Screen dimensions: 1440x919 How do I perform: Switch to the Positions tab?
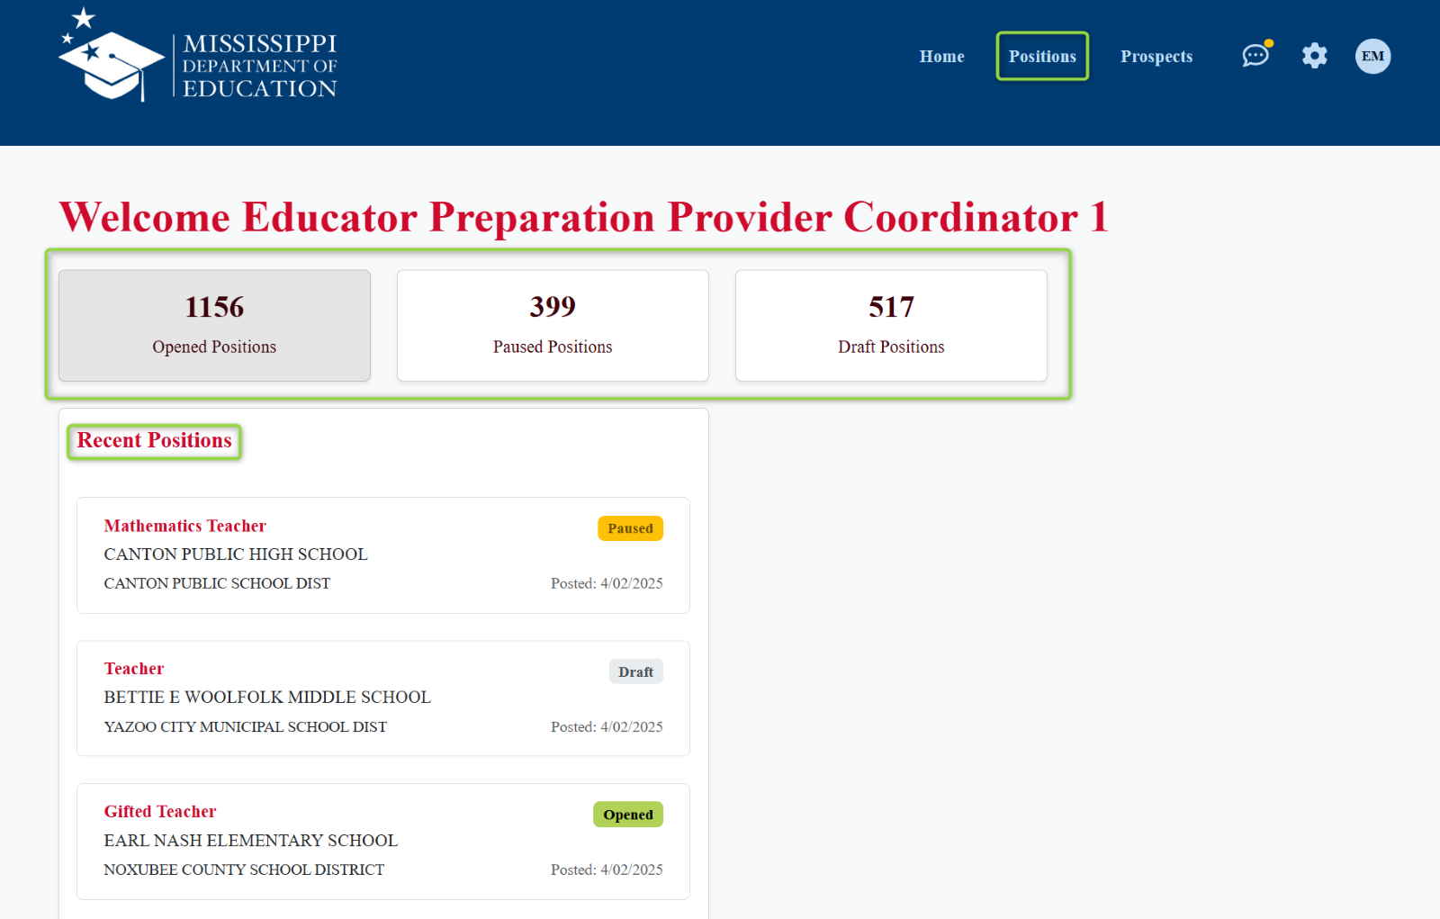coord(1041,56)
